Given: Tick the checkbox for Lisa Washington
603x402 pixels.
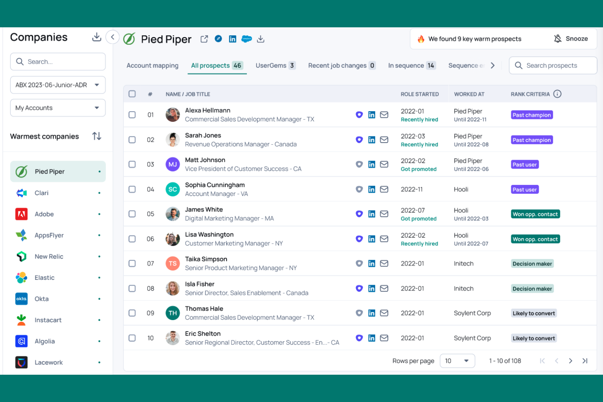Looking at the screenshot, I should click(x=132, y=239).
